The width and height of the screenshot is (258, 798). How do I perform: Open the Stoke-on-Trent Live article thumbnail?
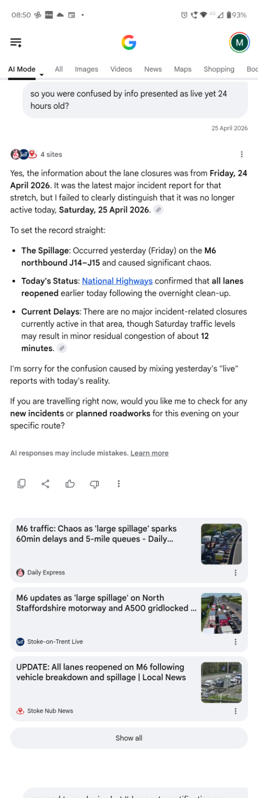221,613
